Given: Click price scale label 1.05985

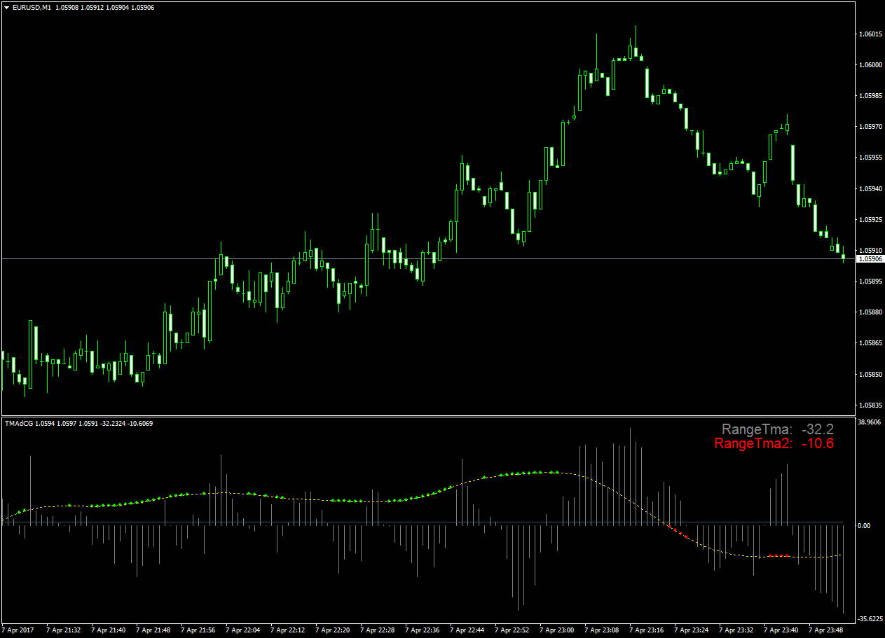Looking at the screenshot, I should click(x=870, y=96).
